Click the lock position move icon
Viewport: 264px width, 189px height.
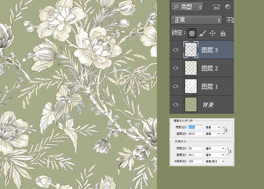coord(212,33)
